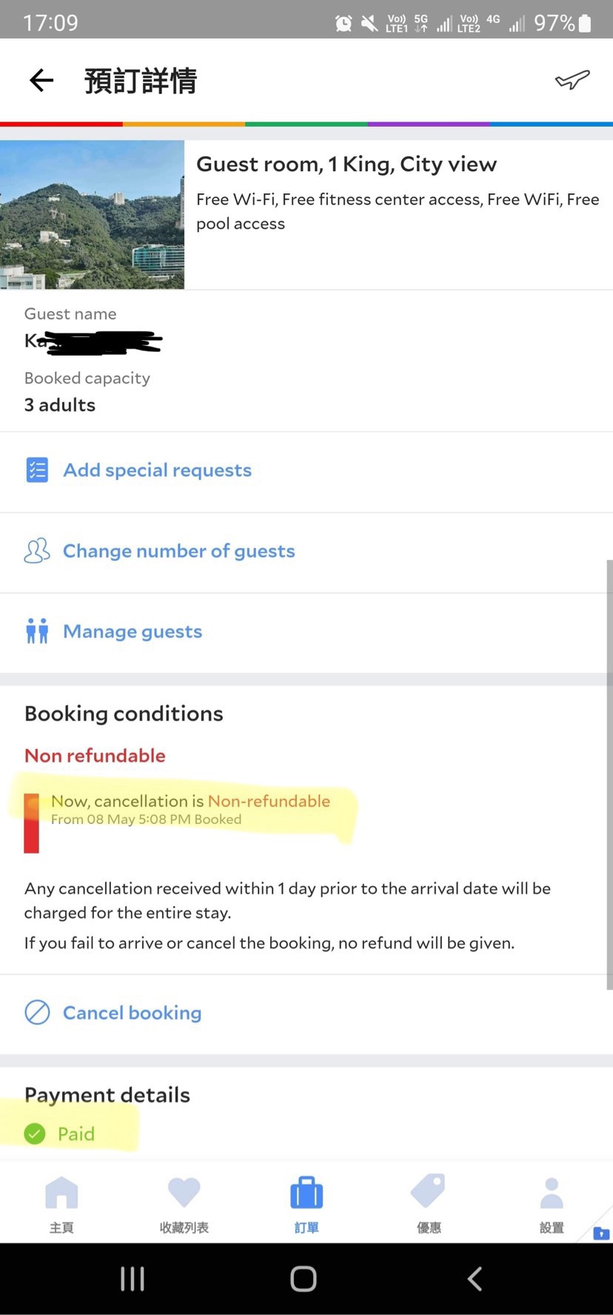
Task: Select Manage guests link
Action: point(133,631)
